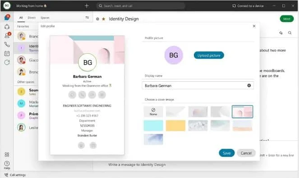
Task: Click the green Meet button
Action: click(x=287, y=19)
